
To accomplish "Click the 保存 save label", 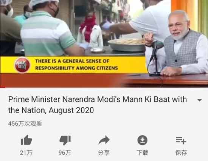I will click(x=181, y=153).
